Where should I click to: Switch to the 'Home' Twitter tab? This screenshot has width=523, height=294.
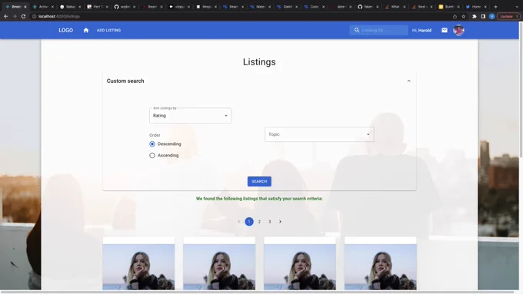tap(475, 7)
